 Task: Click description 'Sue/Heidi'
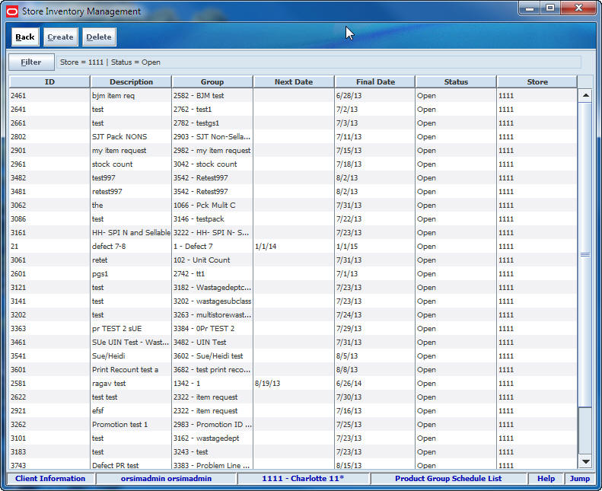click(108, 356)
